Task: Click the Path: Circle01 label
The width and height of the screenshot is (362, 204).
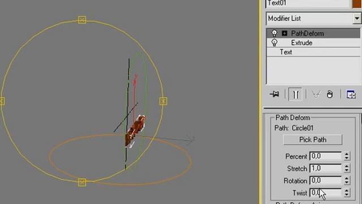Action: click(x=294, y=128)
